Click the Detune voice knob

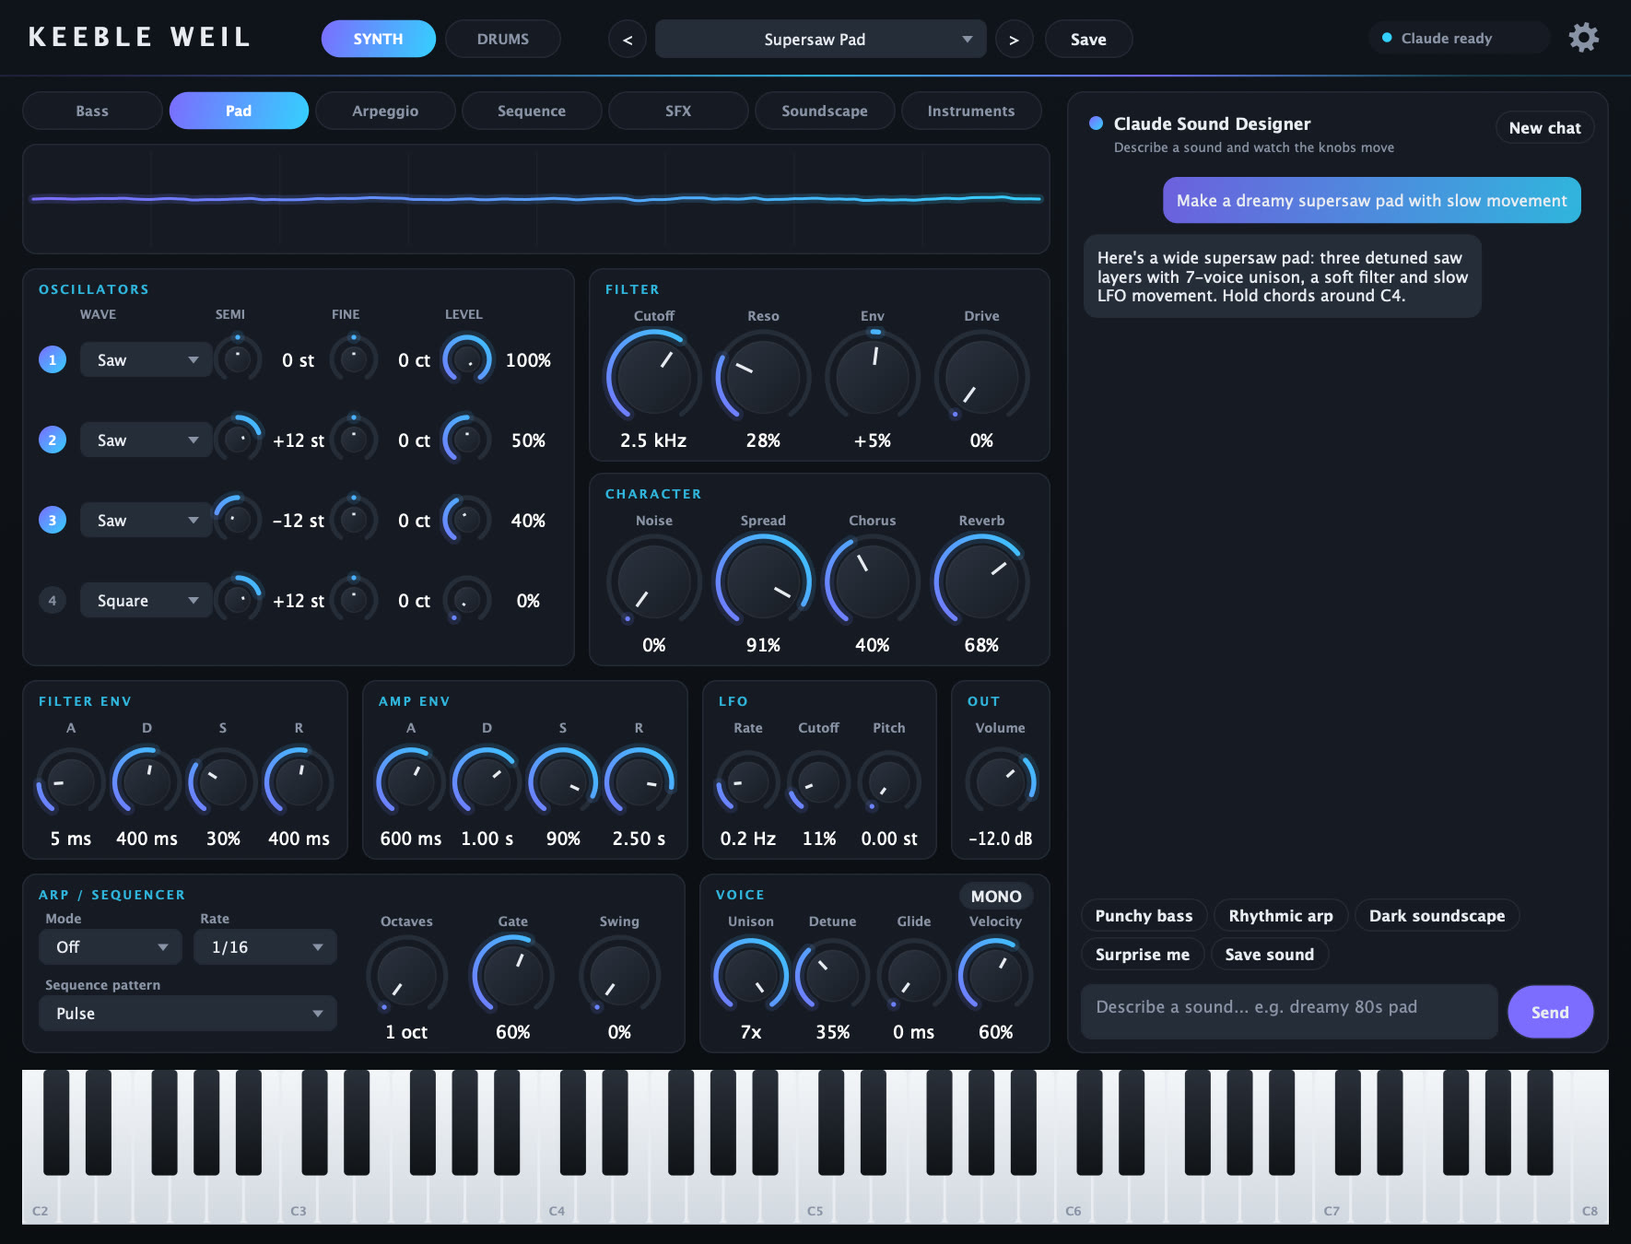(x=832, y=976)
